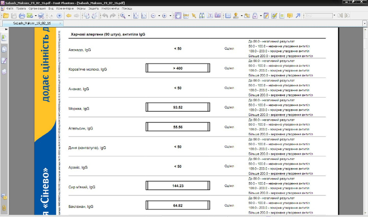This screenshot has height=217, width=368.
Task: Click the binoculars Search icon
Action: point(202,16)
